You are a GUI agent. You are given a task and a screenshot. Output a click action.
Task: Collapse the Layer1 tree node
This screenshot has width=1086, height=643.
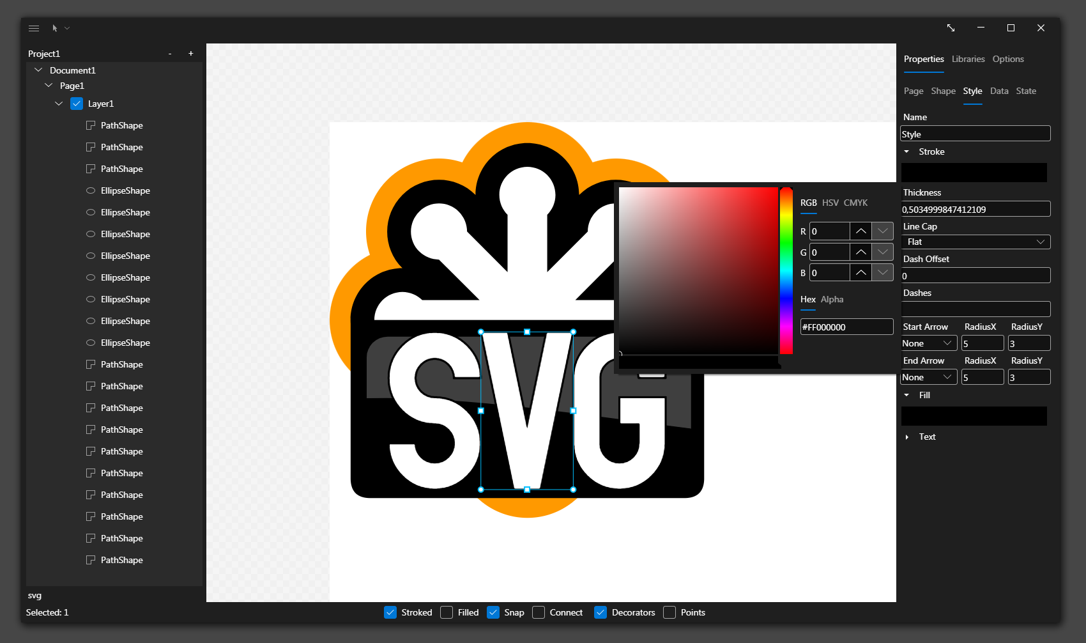[x=59, y=104]
